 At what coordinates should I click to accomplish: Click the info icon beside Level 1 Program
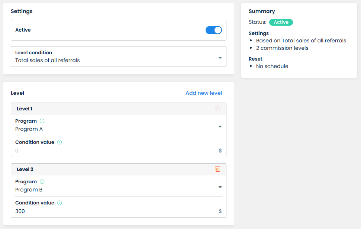42,121
